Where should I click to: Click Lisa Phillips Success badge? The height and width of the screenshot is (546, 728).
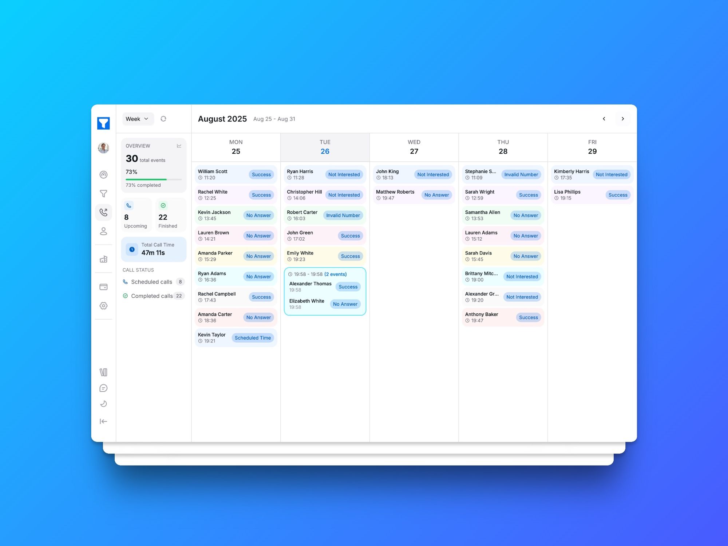pyautogui.click(x=618, y=195)
